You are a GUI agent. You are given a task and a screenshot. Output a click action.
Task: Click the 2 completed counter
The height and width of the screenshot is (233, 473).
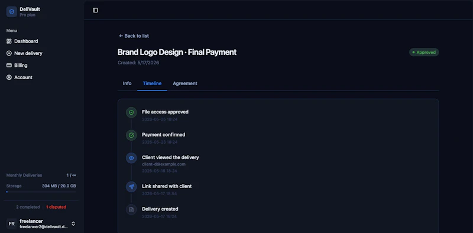coord(28,207)
